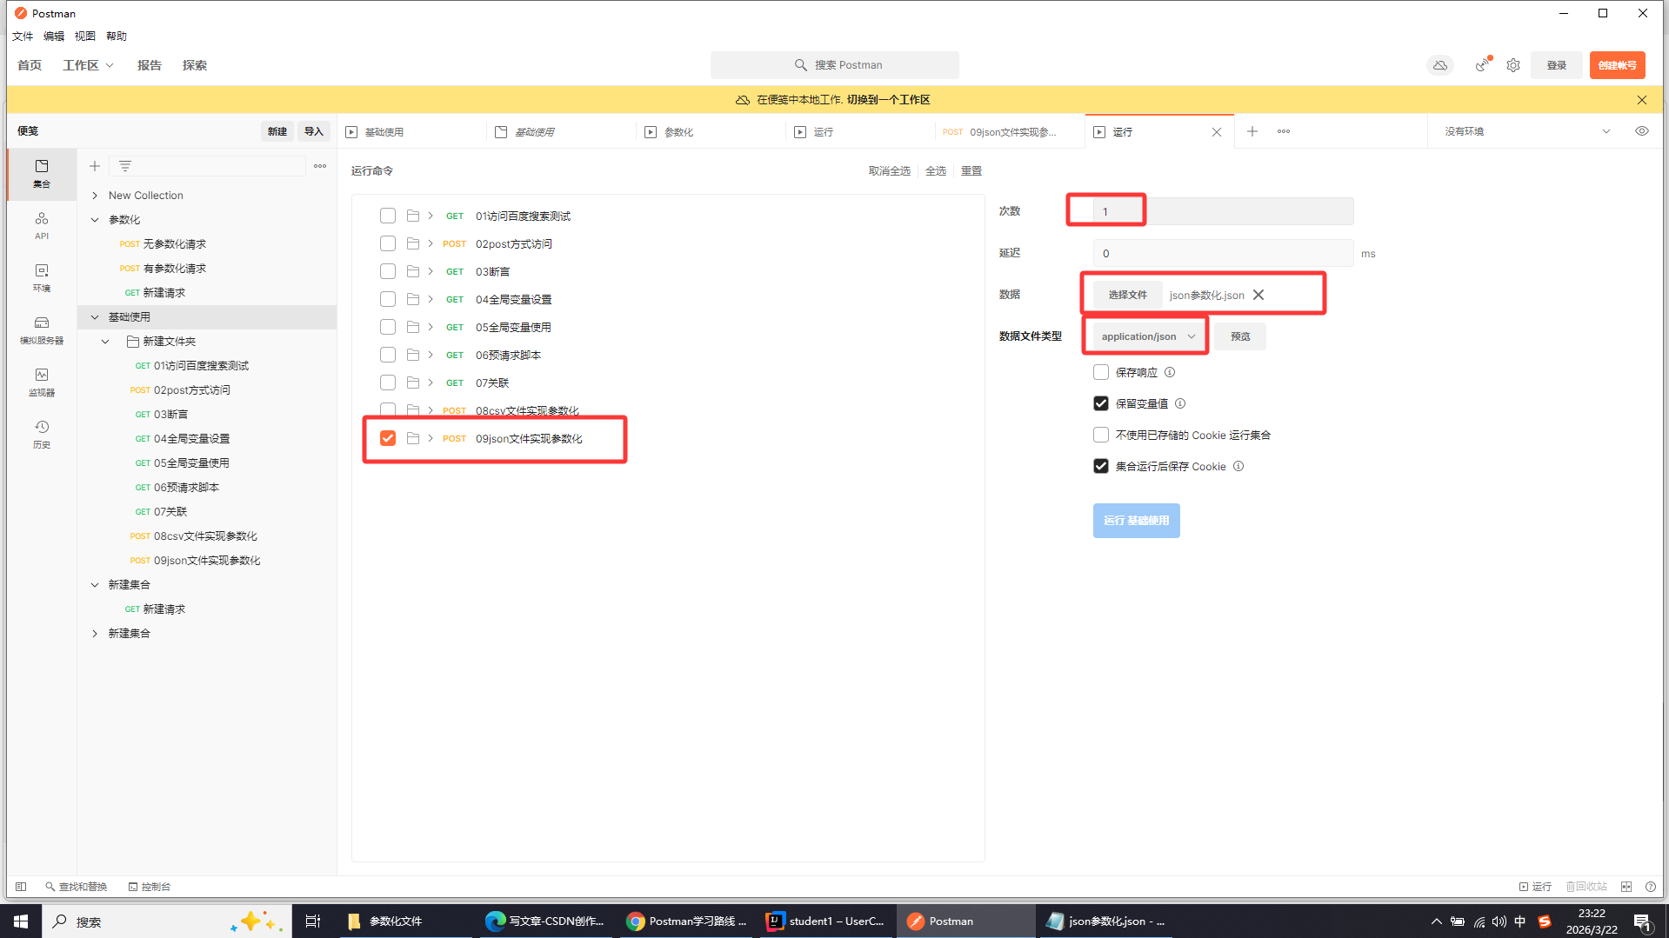Viewport: 1669px width, 938px height.
Task: Click info icon next to 保存响应
Action: [1170, 372]
